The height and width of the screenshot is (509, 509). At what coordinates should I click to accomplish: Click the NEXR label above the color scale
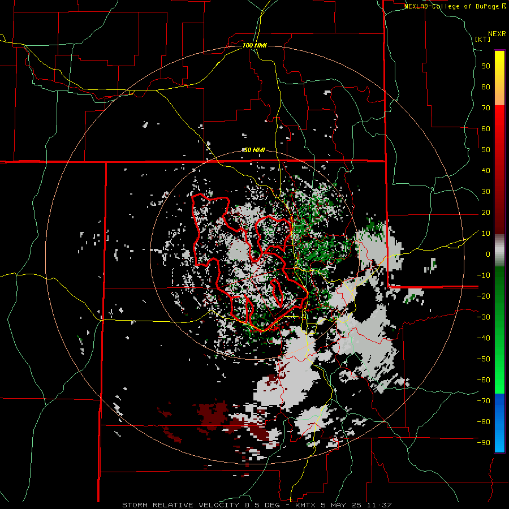point(497,34)
